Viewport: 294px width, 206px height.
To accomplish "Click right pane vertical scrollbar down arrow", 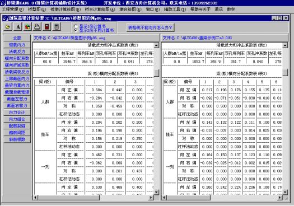I will pos(285,192).
